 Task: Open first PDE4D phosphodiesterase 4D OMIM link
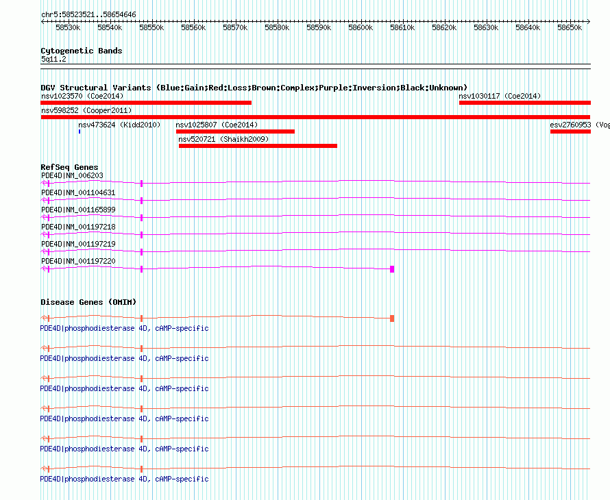125,329
